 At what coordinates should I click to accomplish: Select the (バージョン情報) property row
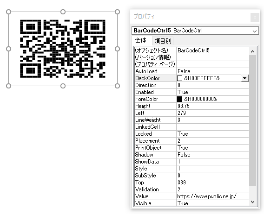(191, 57)
